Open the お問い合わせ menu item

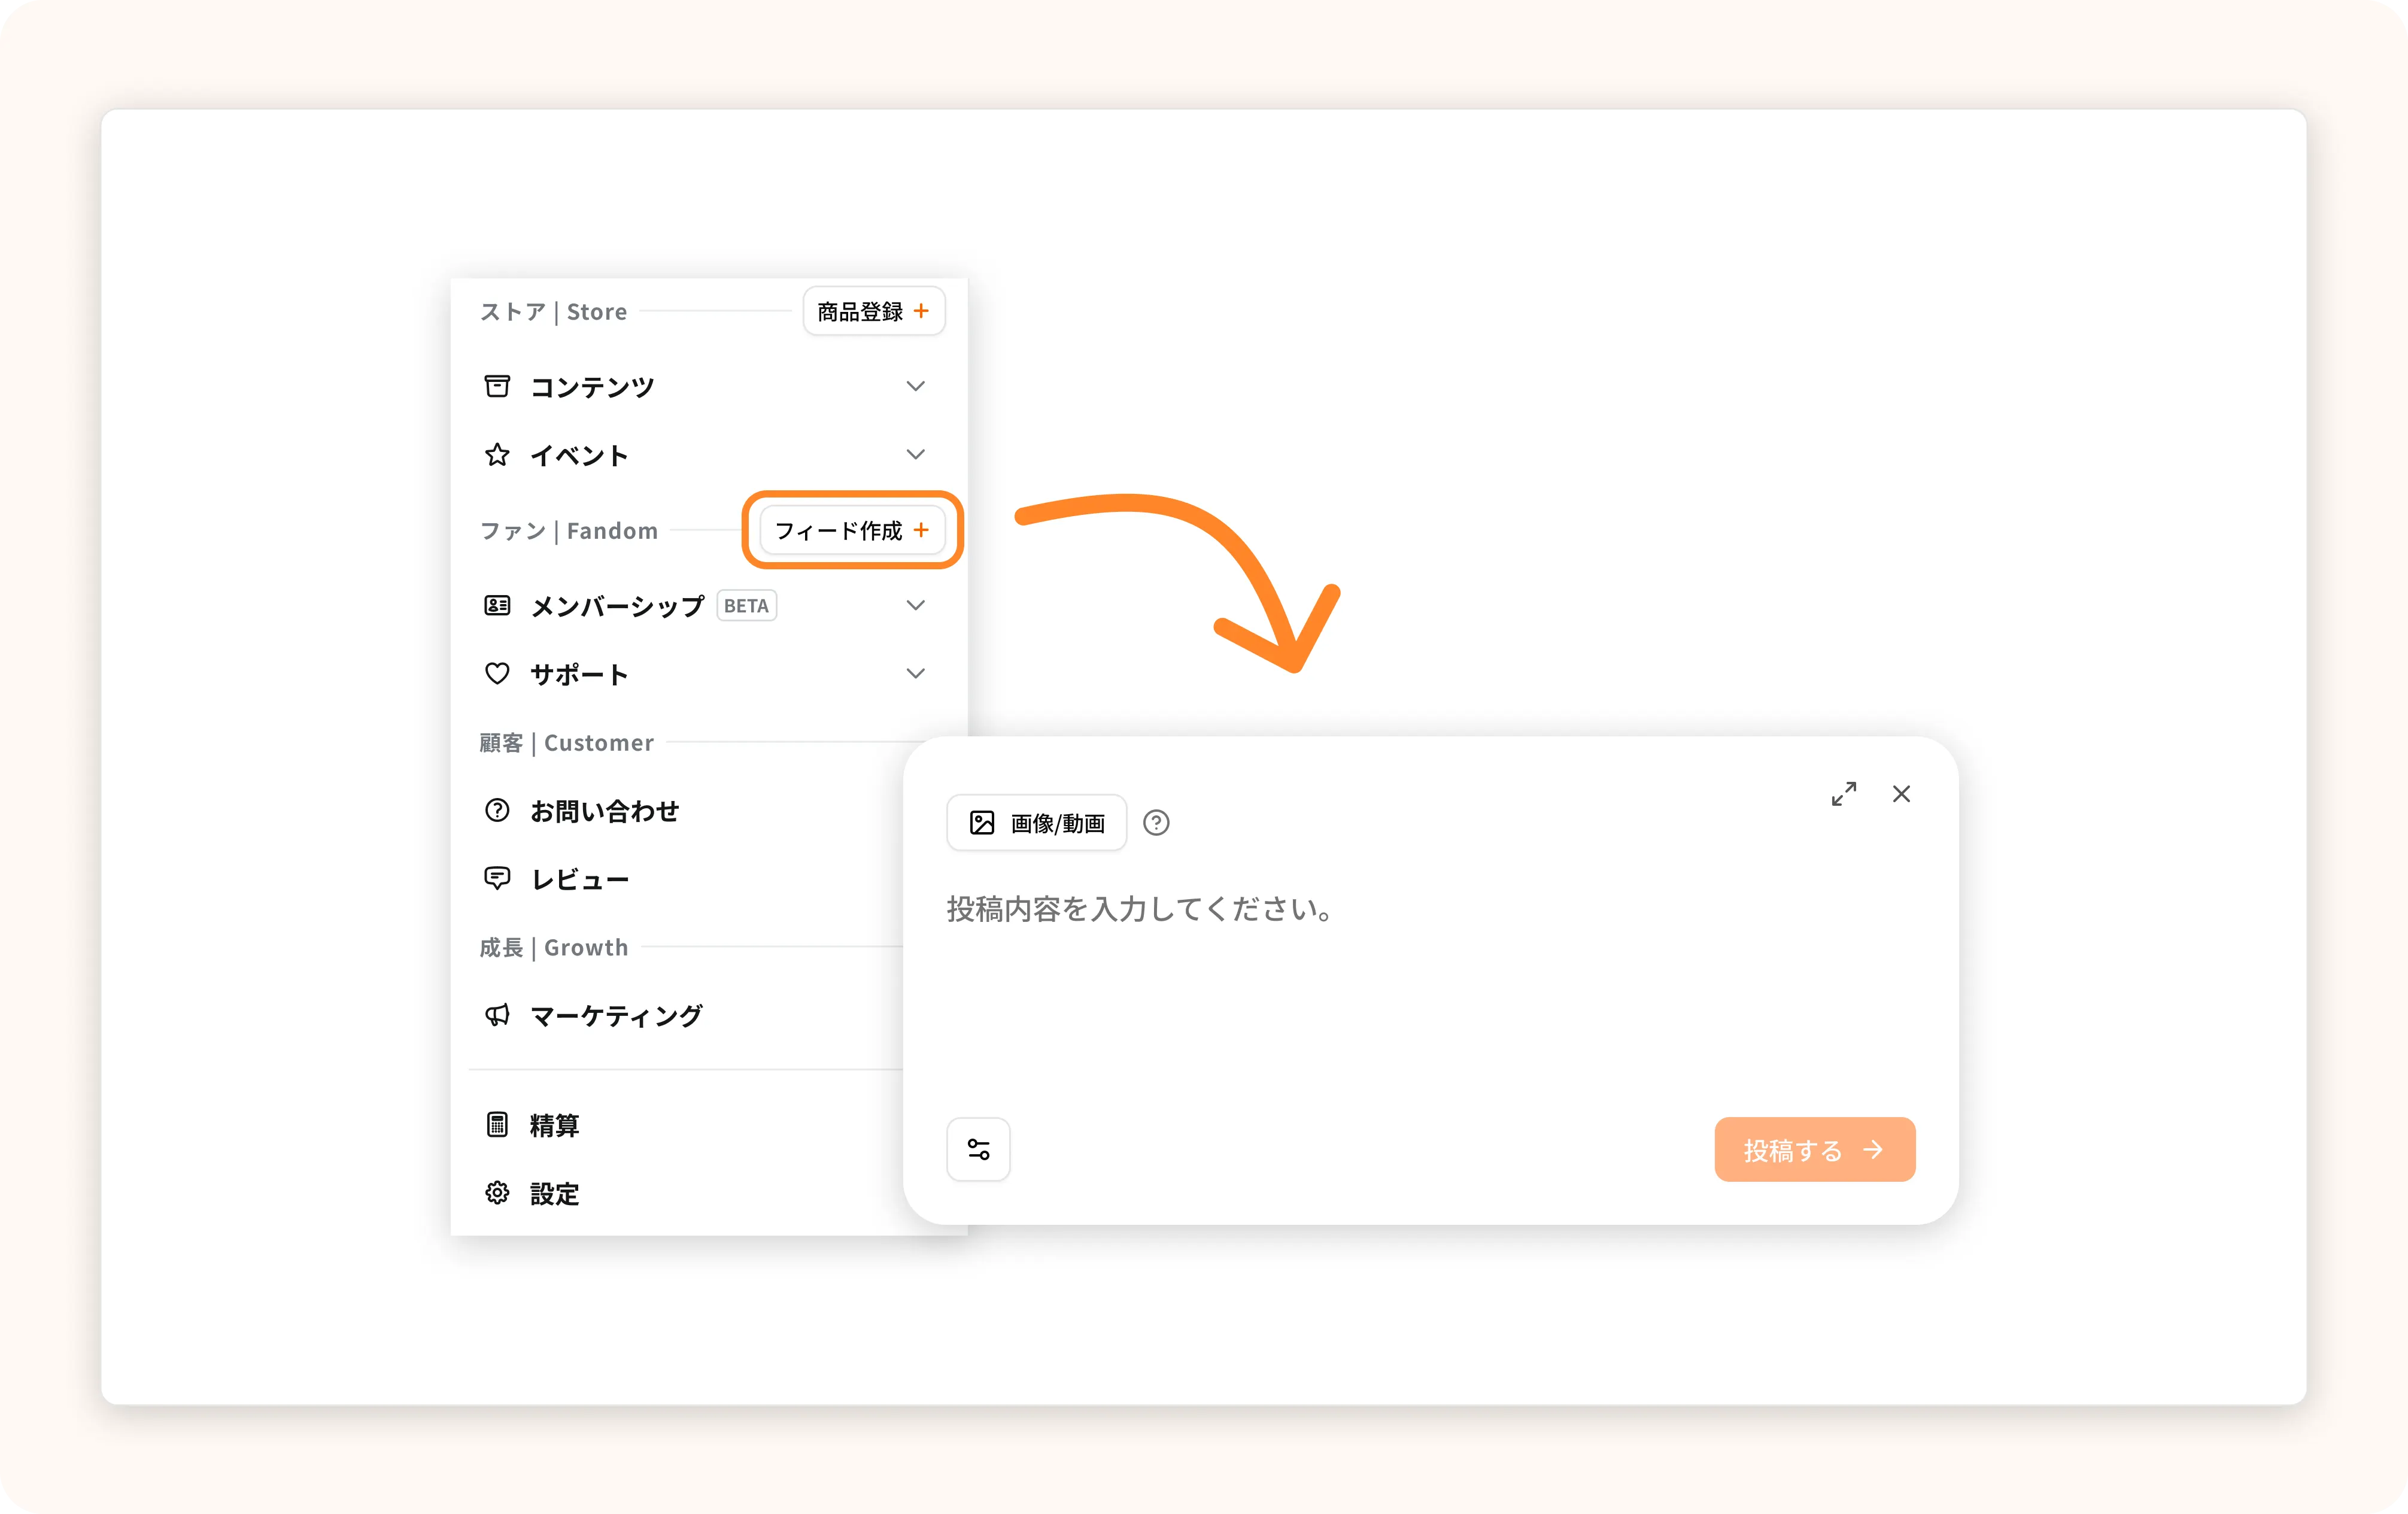(604, 810)
